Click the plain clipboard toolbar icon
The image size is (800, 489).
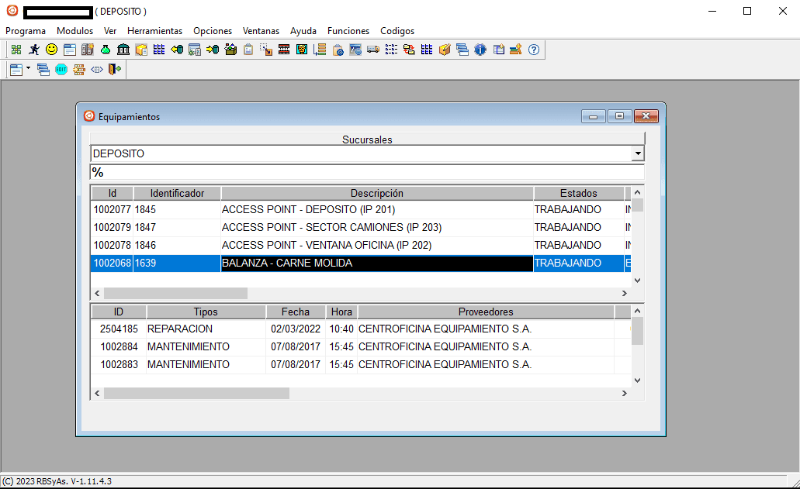coord(248,50)
